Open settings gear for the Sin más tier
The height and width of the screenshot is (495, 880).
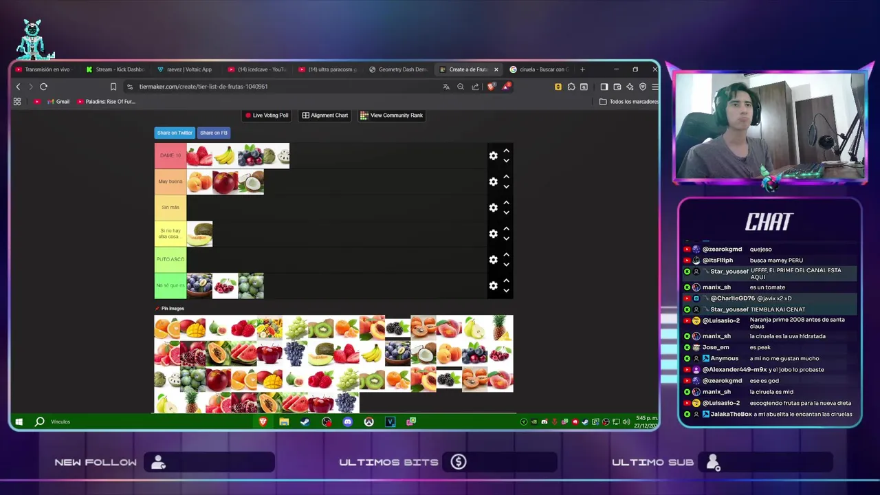click(x=493, y=208)
